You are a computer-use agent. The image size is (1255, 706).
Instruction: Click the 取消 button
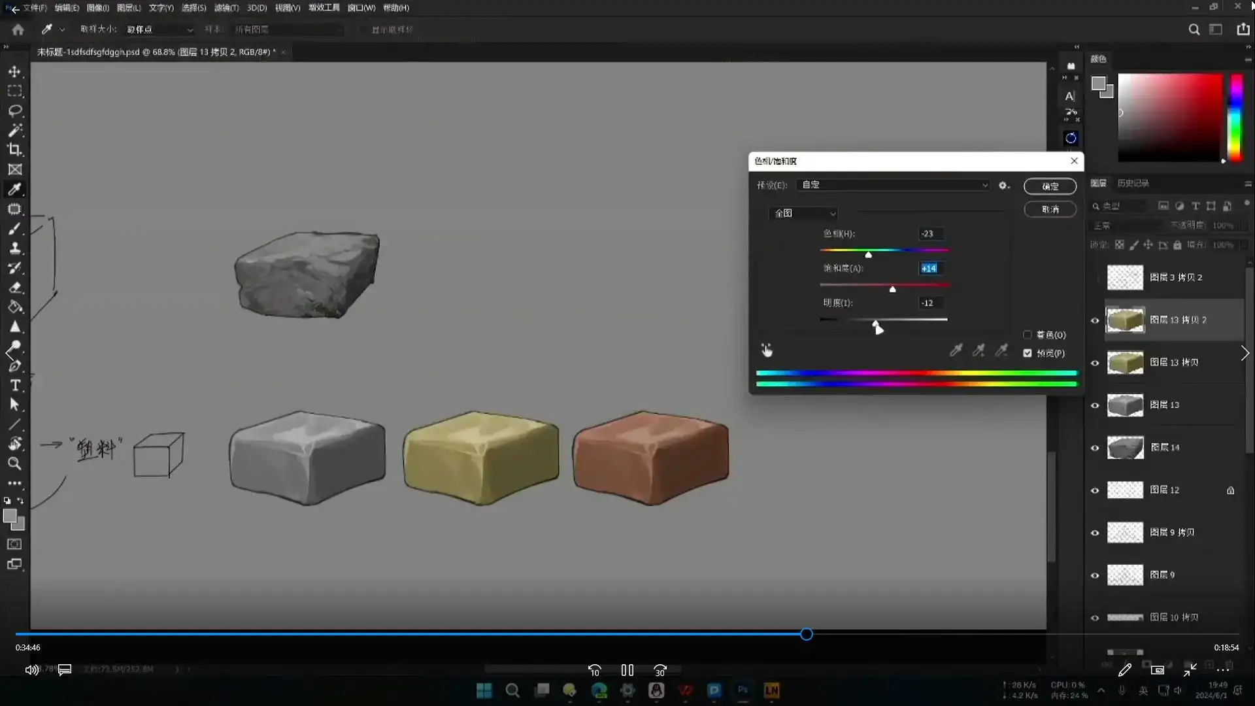pyautogui.click(x=1050, y=209)
